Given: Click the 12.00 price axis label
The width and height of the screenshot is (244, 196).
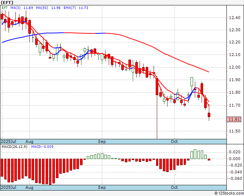Looking at the screenshot, I should click(235, 67).
